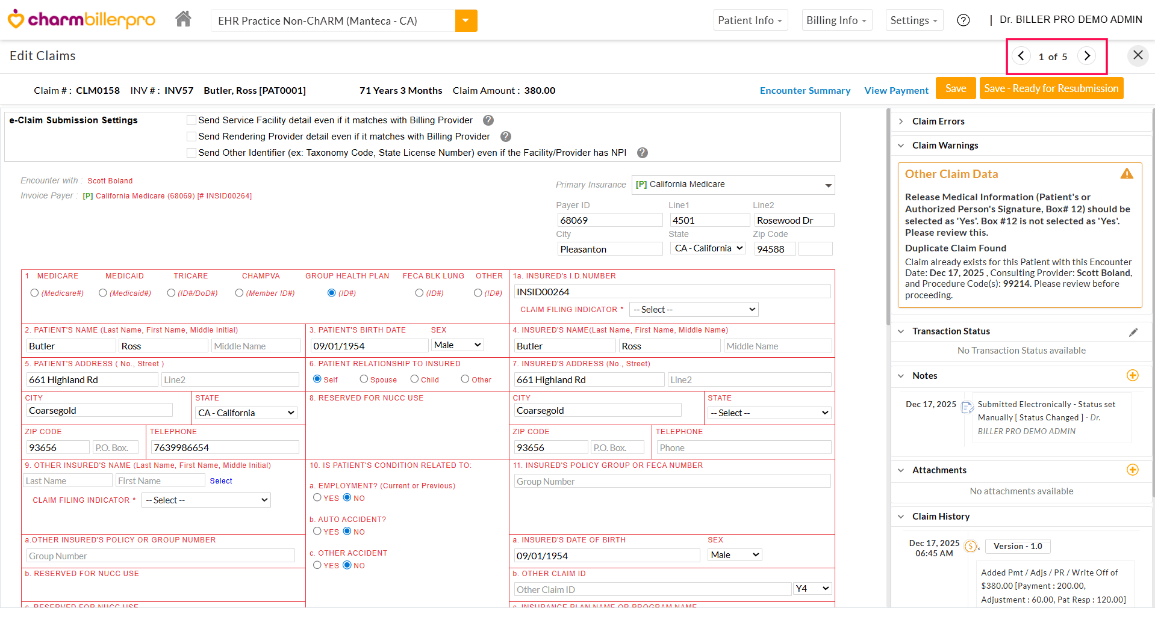This screenshot has width=1155, height=617.
Task: Collapse the Notes section
Action: pyautogui.click(x=901, y=376)
